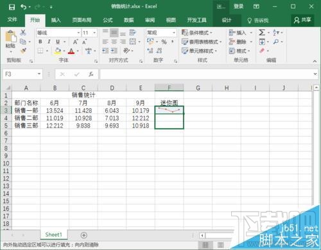Click the new sheet plus button
The image size is (321, 250).
(x=84, y=235)
